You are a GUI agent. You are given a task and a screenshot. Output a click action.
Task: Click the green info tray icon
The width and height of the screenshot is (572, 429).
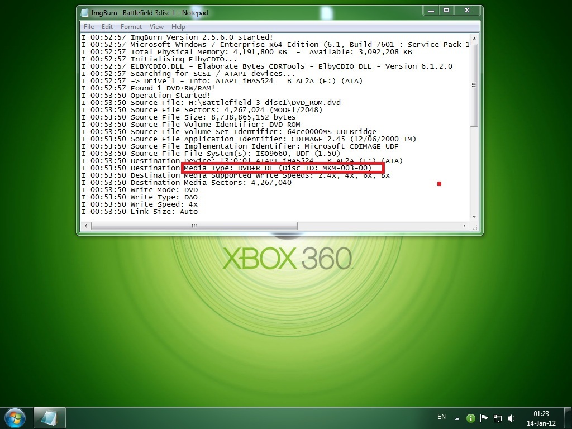point(470,418)
